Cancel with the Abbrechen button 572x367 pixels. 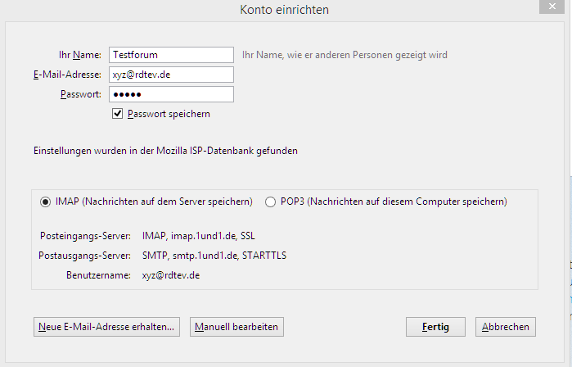506,327
